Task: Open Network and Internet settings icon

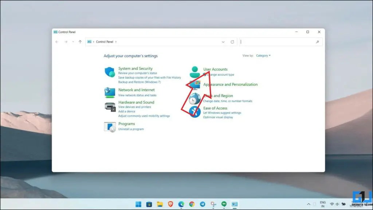Action: [x=109, y=92]
